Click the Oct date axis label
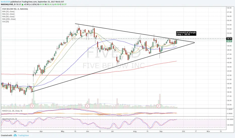The height and width of the screenshot is (138, 235). pyautogui.click(x=184, y=131)
